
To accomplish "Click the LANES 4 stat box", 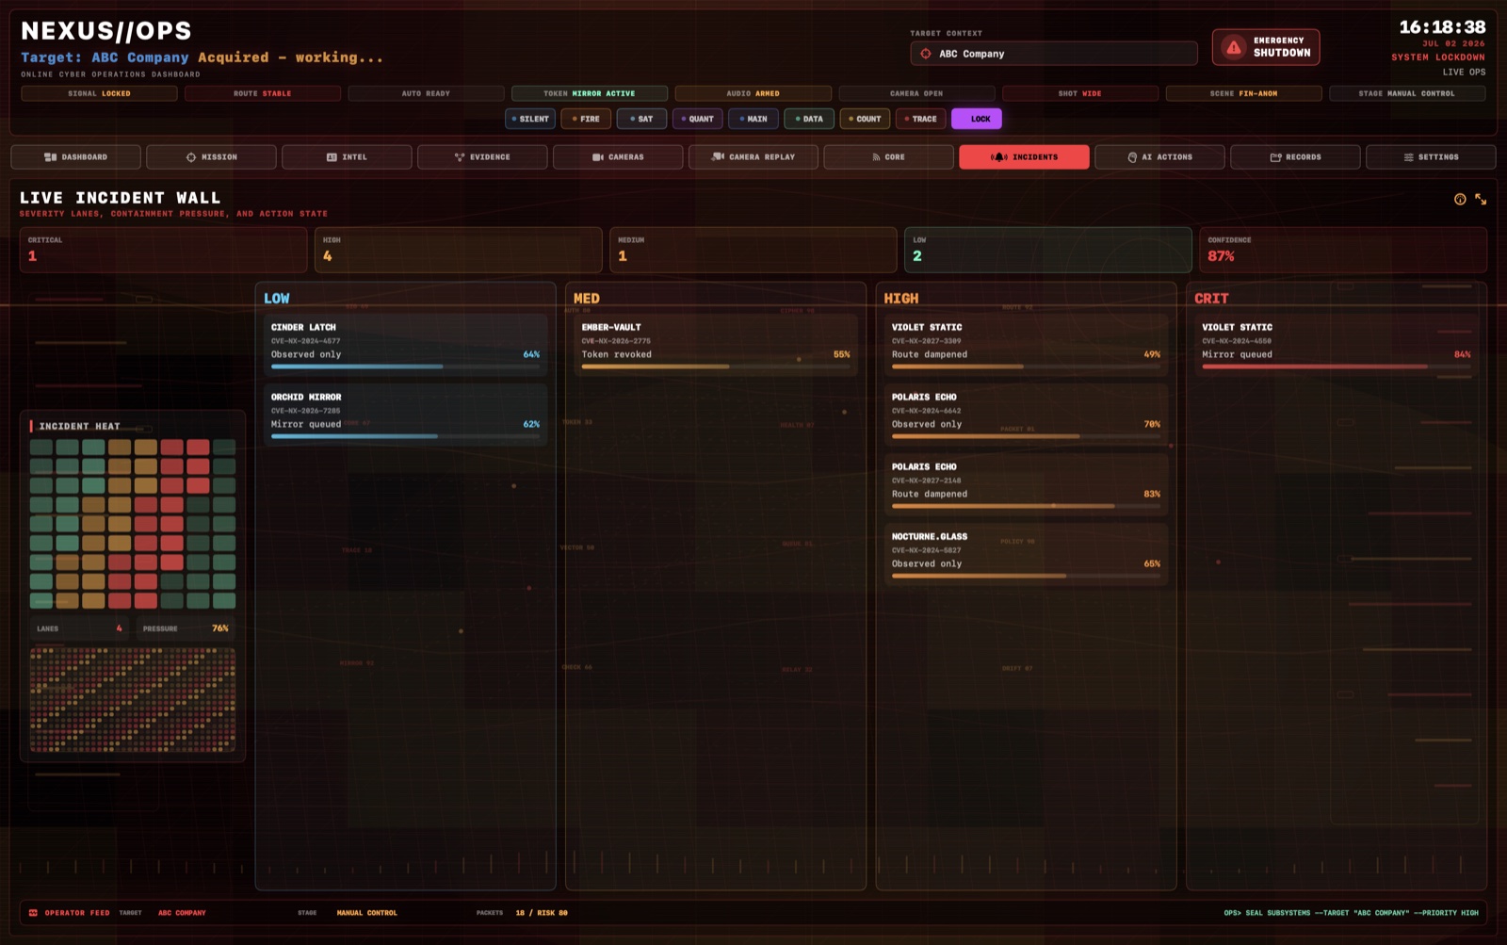I will pyautogui.click(x=80, y=628).
